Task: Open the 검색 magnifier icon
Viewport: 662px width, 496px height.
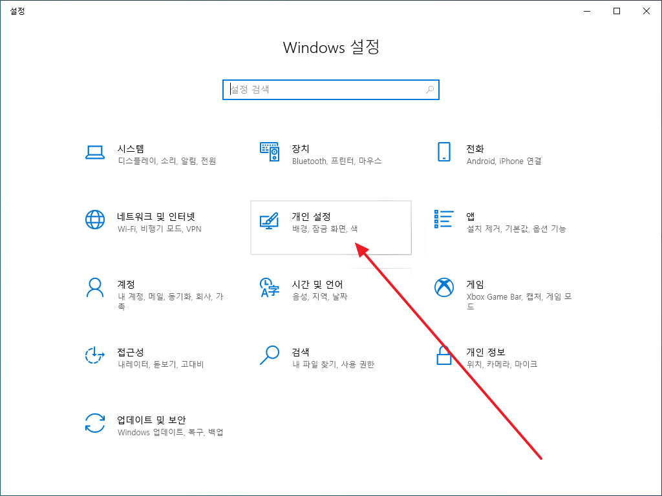Action: pyautogui.click(x=270, y=355)
